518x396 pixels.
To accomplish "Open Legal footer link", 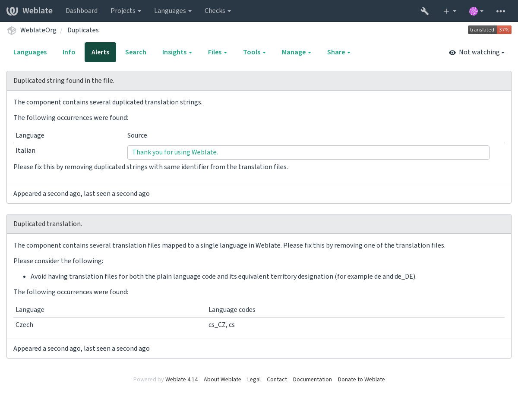I will pyautogui.click(x=254, y=380).
